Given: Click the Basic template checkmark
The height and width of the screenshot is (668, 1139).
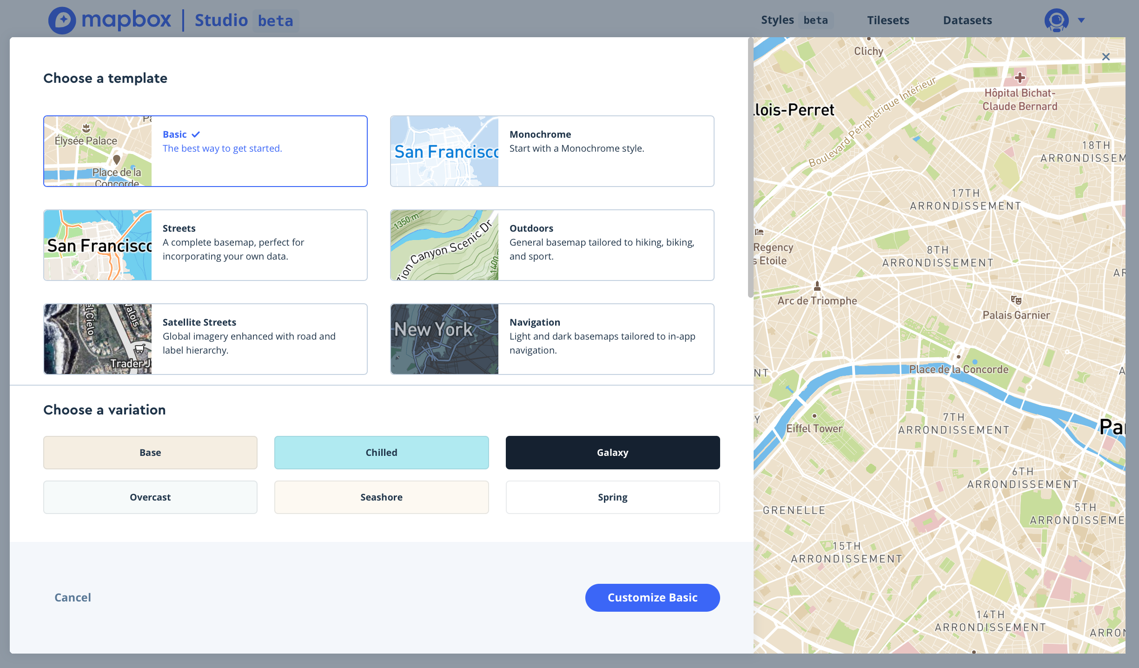Looking at the screenshot, I should pos(196,134).
